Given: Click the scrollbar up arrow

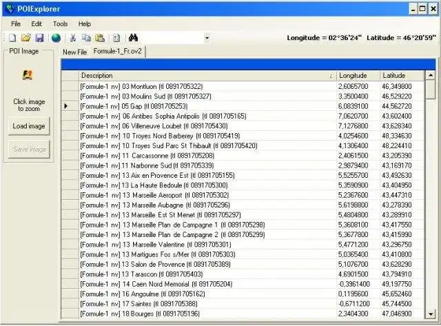Looking at the screenshot, I should (x=430, y=75).
